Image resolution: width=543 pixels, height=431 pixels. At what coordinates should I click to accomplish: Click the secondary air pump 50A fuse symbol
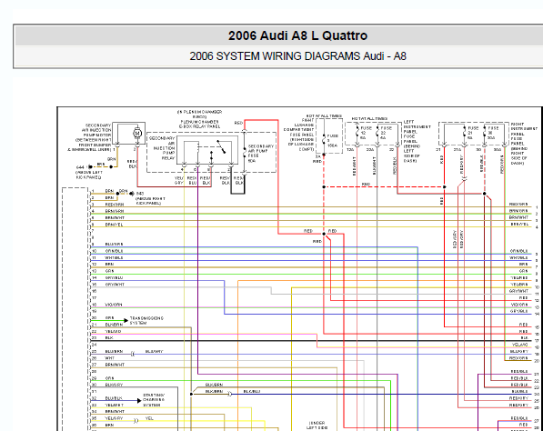point(245,151)
